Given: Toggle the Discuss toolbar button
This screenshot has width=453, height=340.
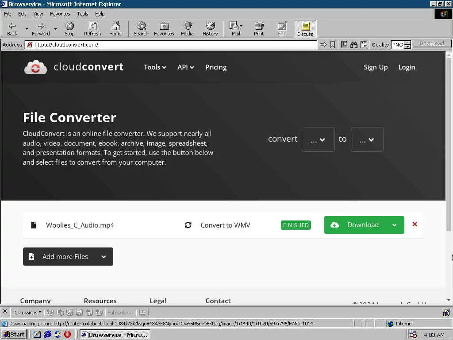Looking at the screenshot, I should point(305,29).
